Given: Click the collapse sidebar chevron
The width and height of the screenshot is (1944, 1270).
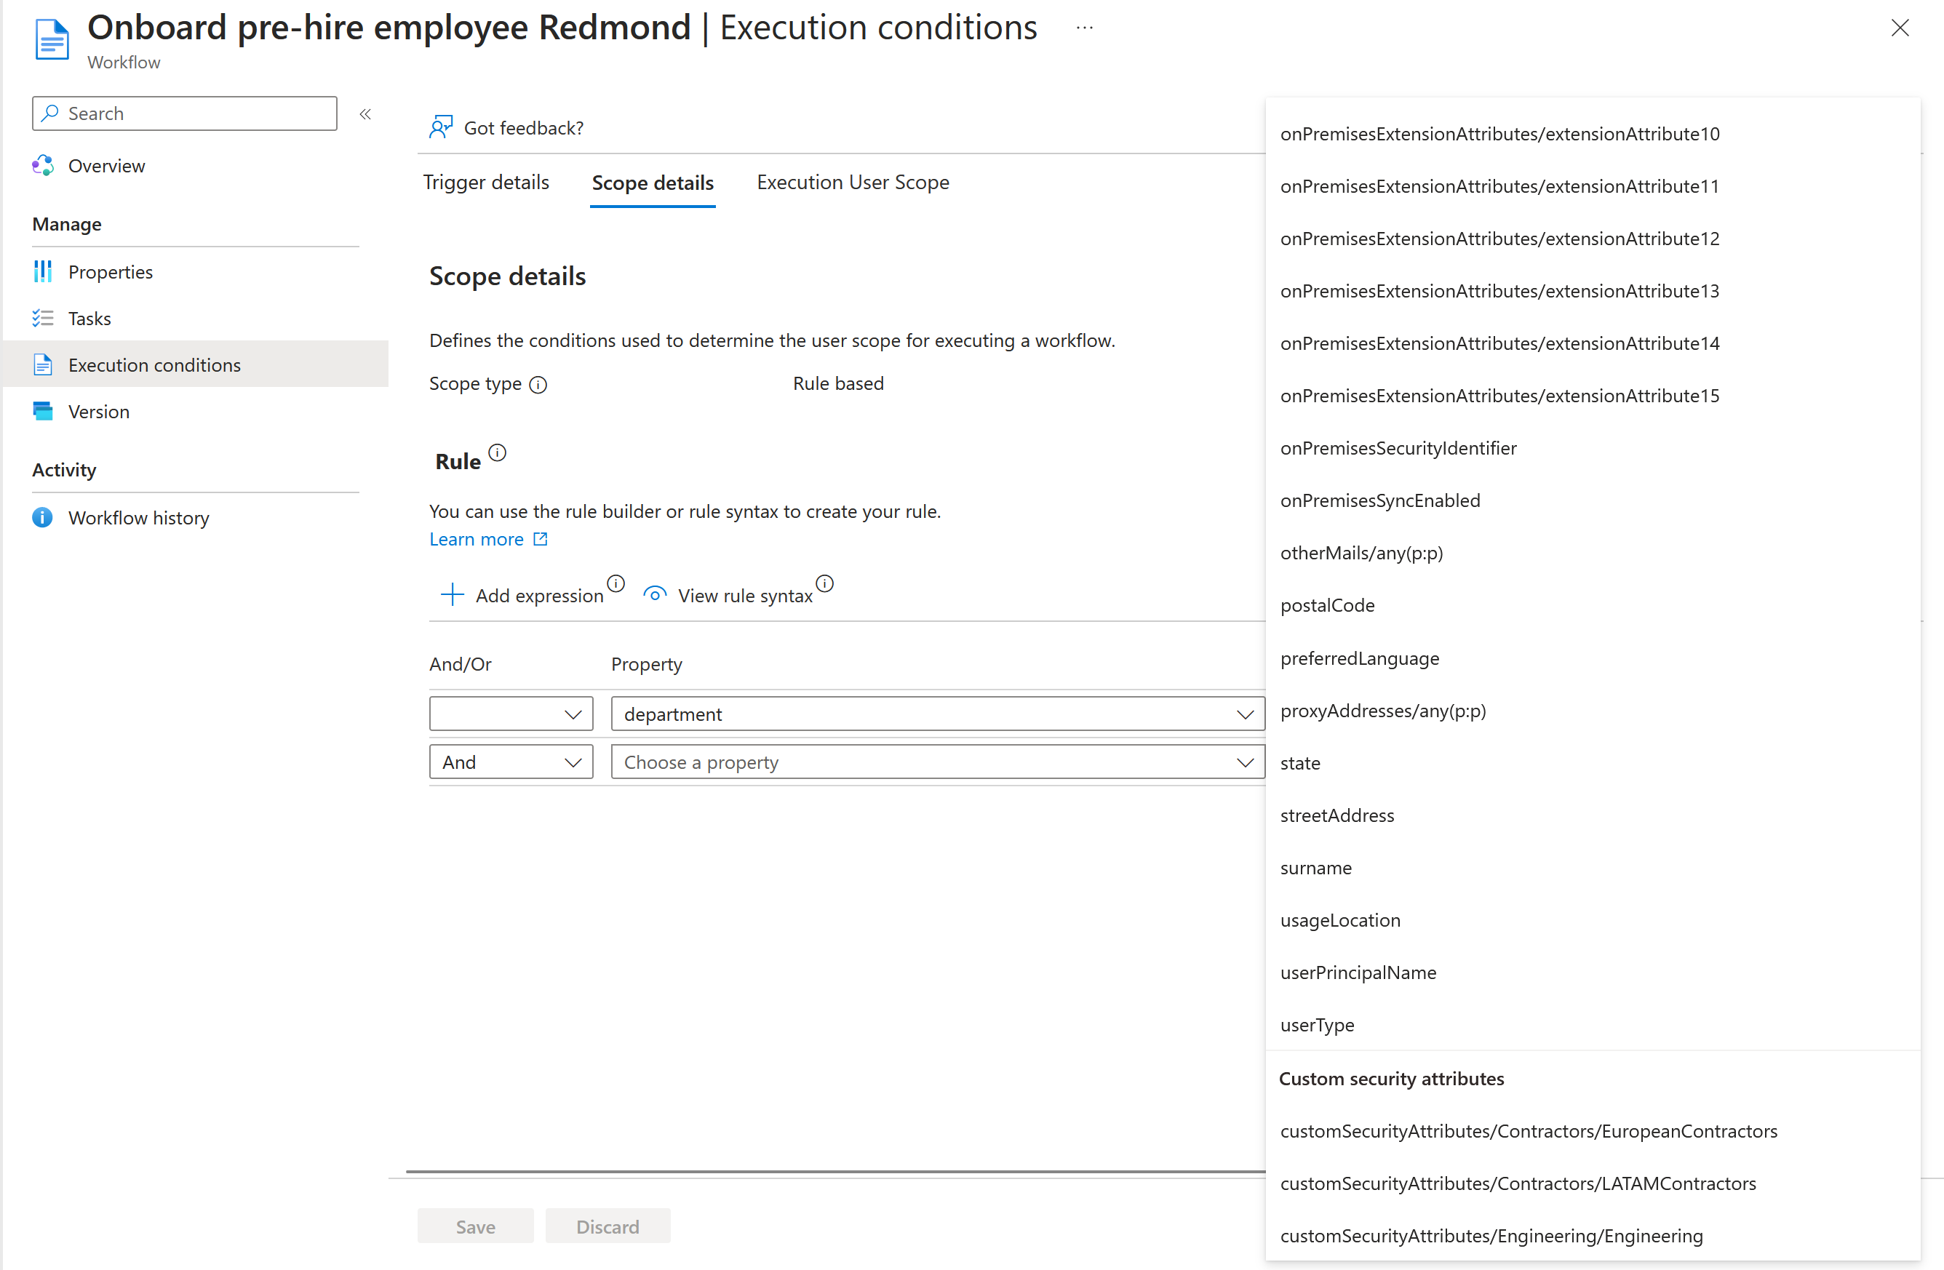Looking at the screenshot, I should point(366,115).
